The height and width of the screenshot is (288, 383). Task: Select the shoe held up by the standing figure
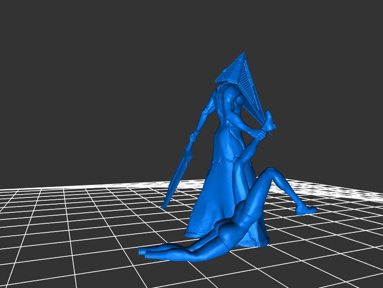click(x=270, y=121)
